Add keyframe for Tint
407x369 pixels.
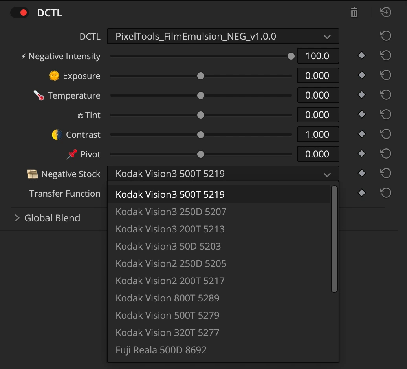coord(361,114)
